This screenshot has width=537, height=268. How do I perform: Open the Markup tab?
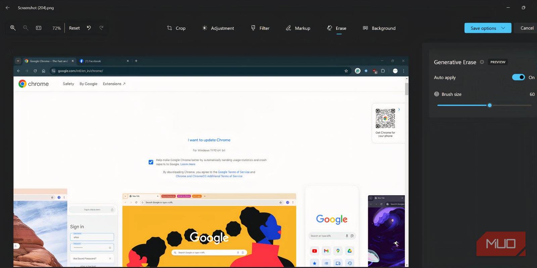click(298, 28)
